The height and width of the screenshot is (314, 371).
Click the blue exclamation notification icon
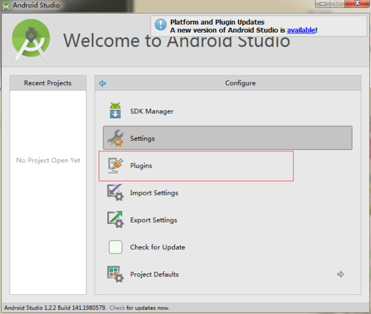161,25
